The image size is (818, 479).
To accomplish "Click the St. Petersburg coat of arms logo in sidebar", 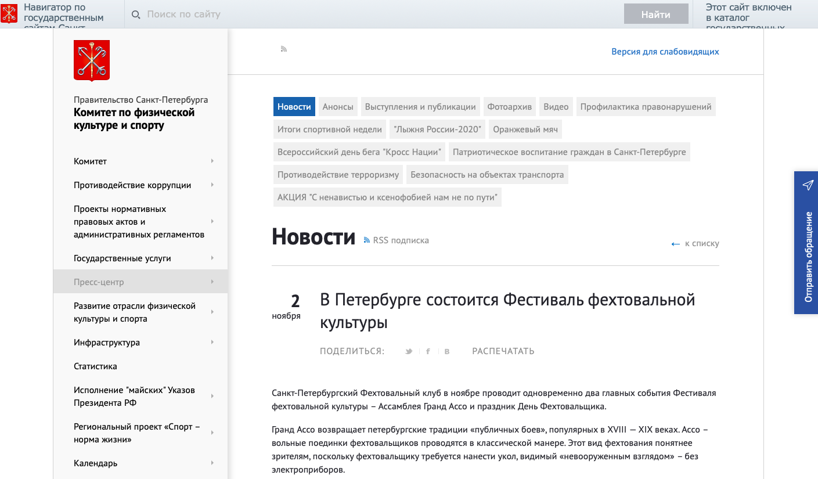I will tap(92, 60).
